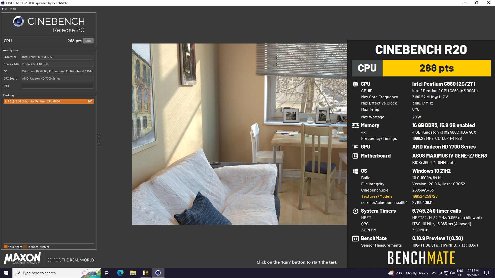Click the panel splitter grip handle
495x278 pixels.
point(98,139)
